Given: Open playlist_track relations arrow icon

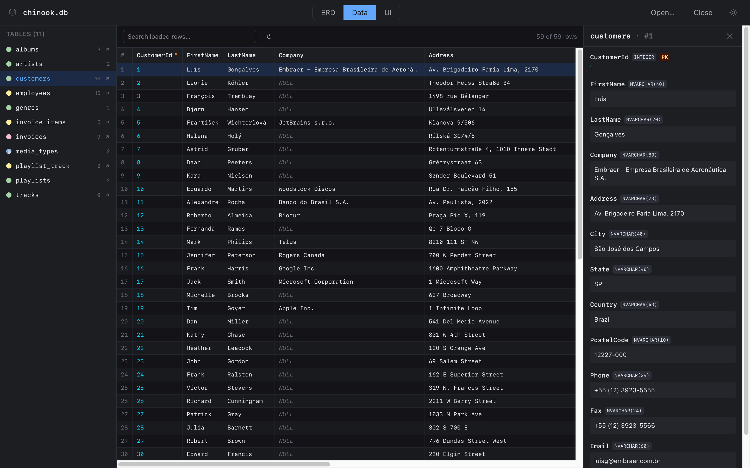Looking at the screenshot, I should point(108,166).
